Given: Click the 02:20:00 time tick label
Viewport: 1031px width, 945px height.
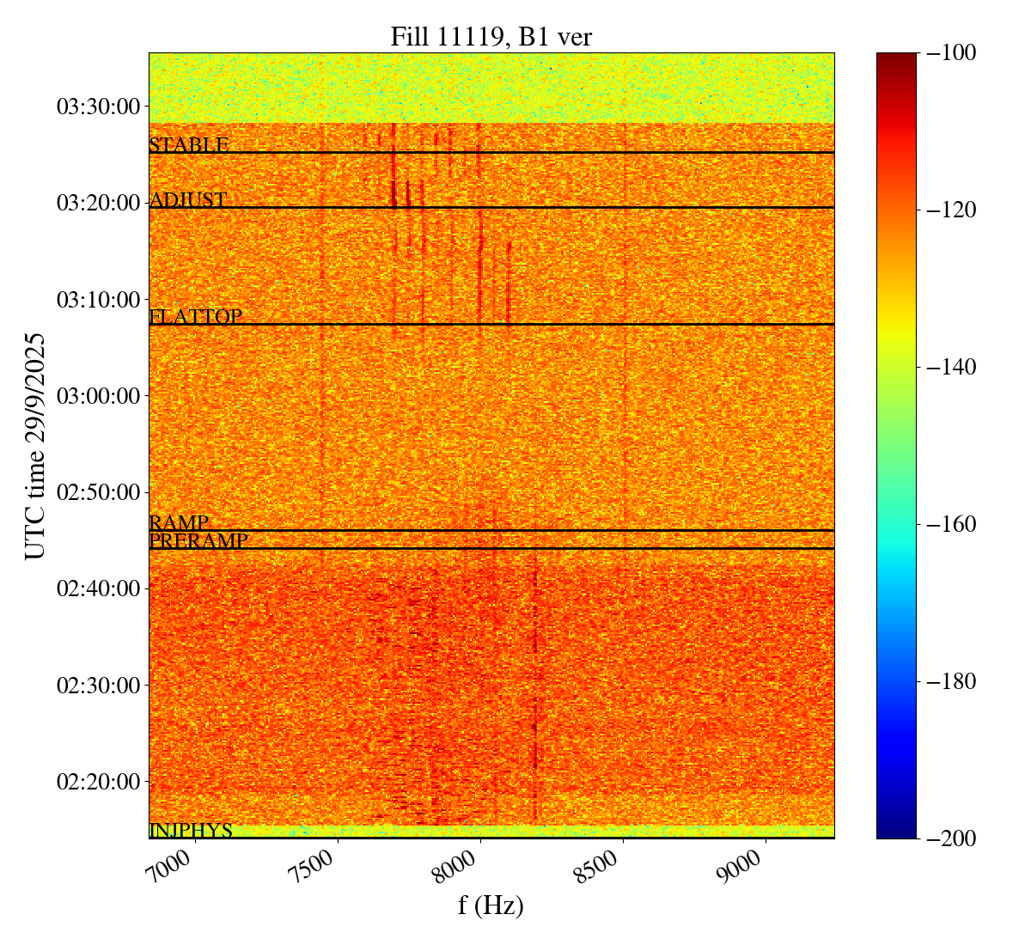Looking at the screenshot, I should coord(98,782).
